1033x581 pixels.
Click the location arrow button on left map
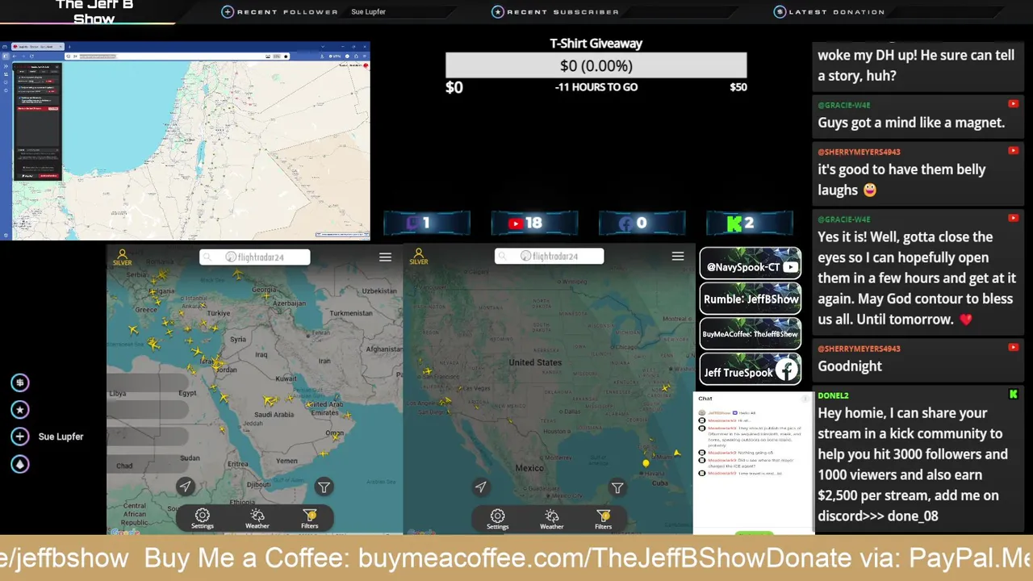(x=186, y=487)
